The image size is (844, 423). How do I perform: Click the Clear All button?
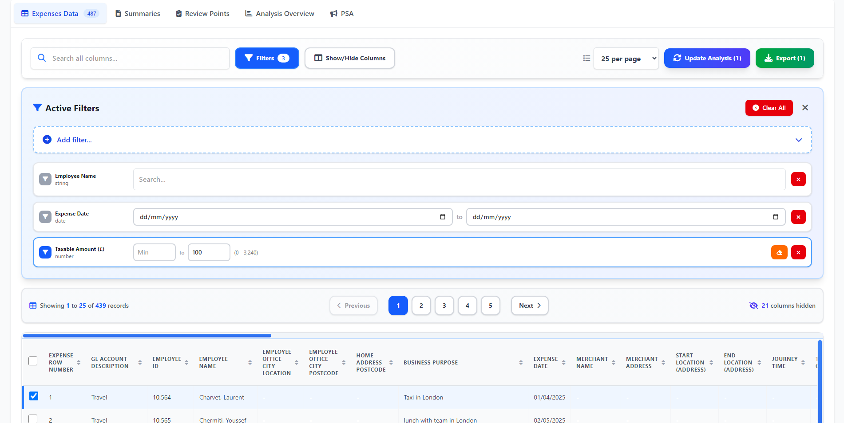[x=769, y=108]
